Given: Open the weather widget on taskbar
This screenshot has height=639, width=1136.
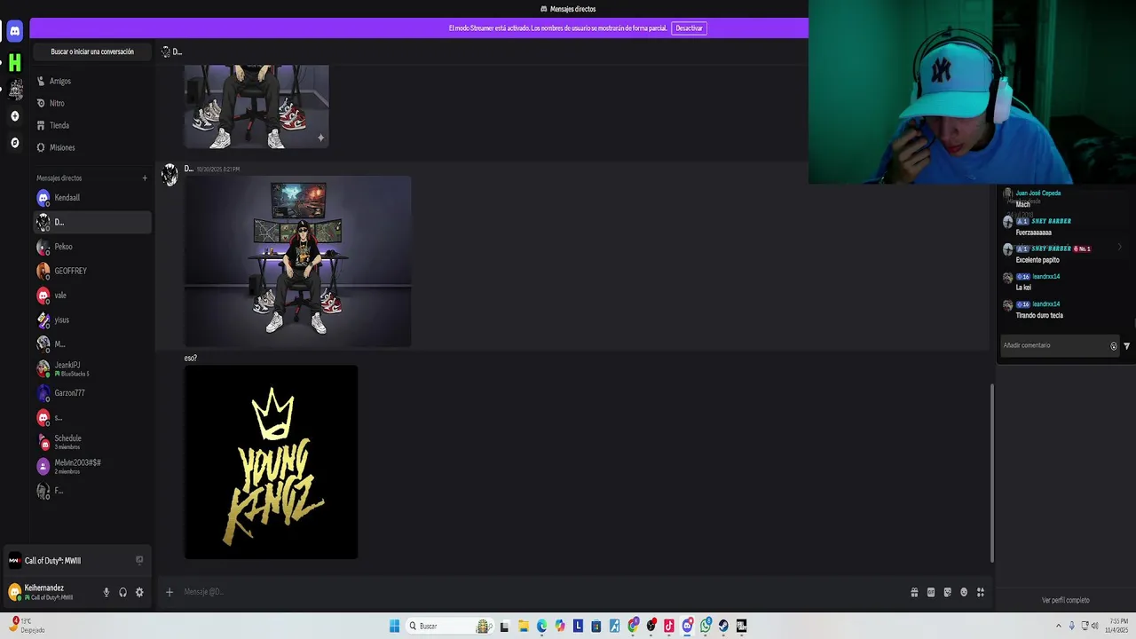Looking at the screenshot, I should click(x=25, y=626).
